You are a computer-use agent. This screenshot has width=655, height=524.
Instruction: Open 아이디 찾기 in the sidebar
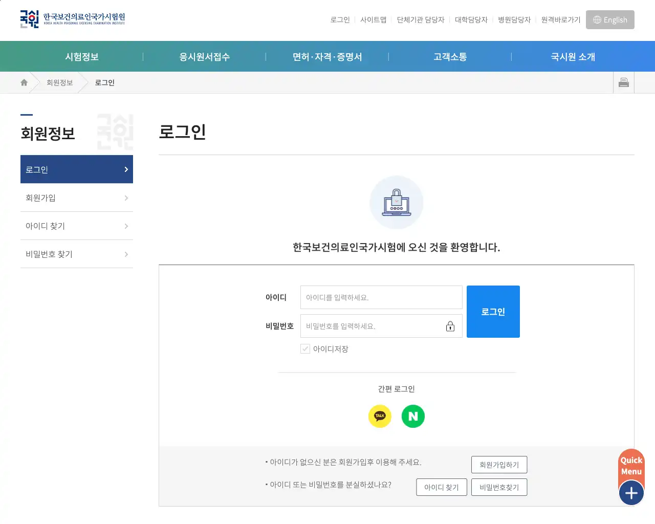tap(77, 226)
